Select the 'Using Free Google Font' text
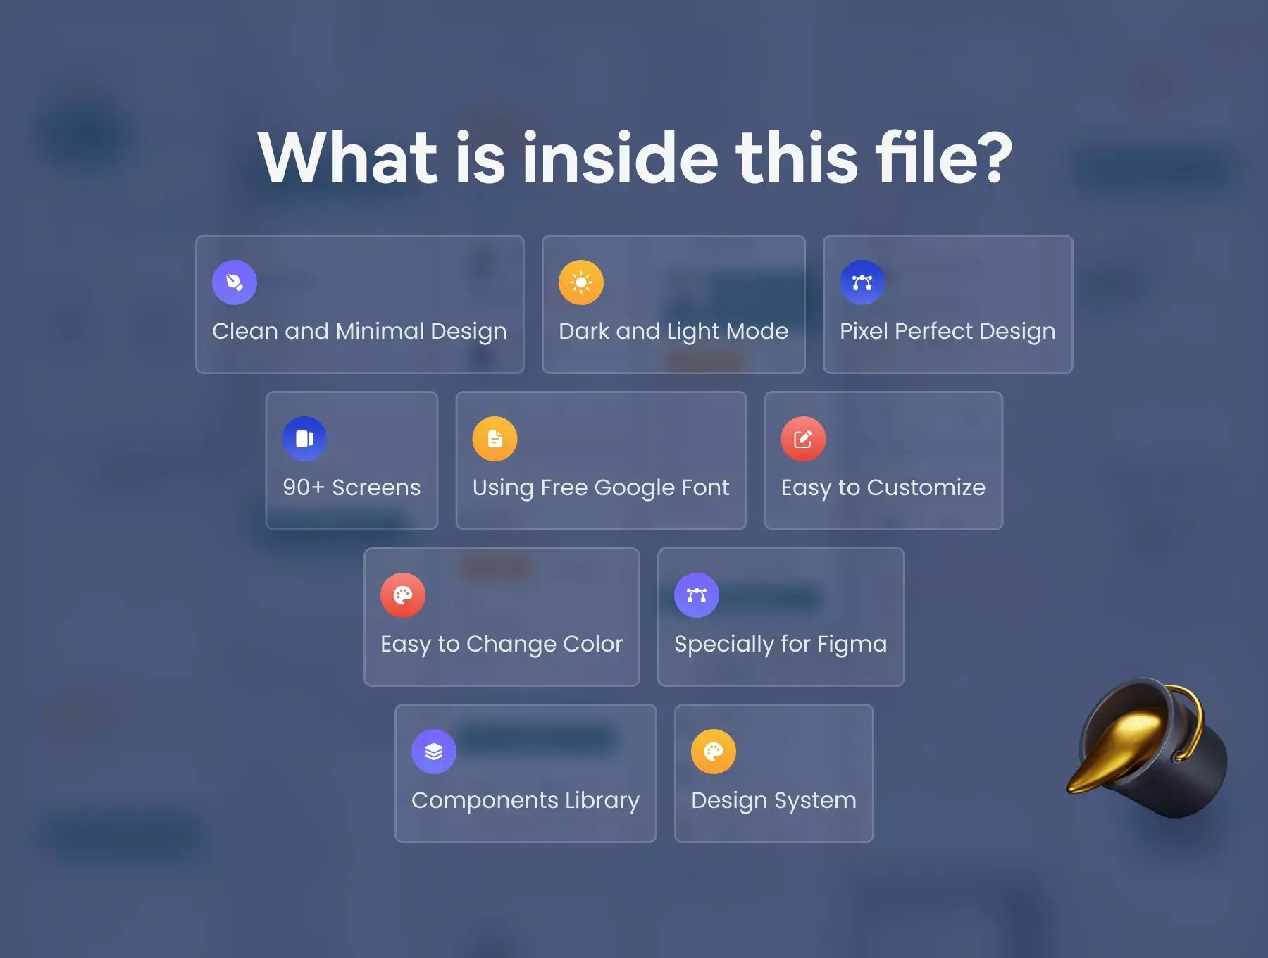Viewport: 1268px width, 958px height. 601,488
